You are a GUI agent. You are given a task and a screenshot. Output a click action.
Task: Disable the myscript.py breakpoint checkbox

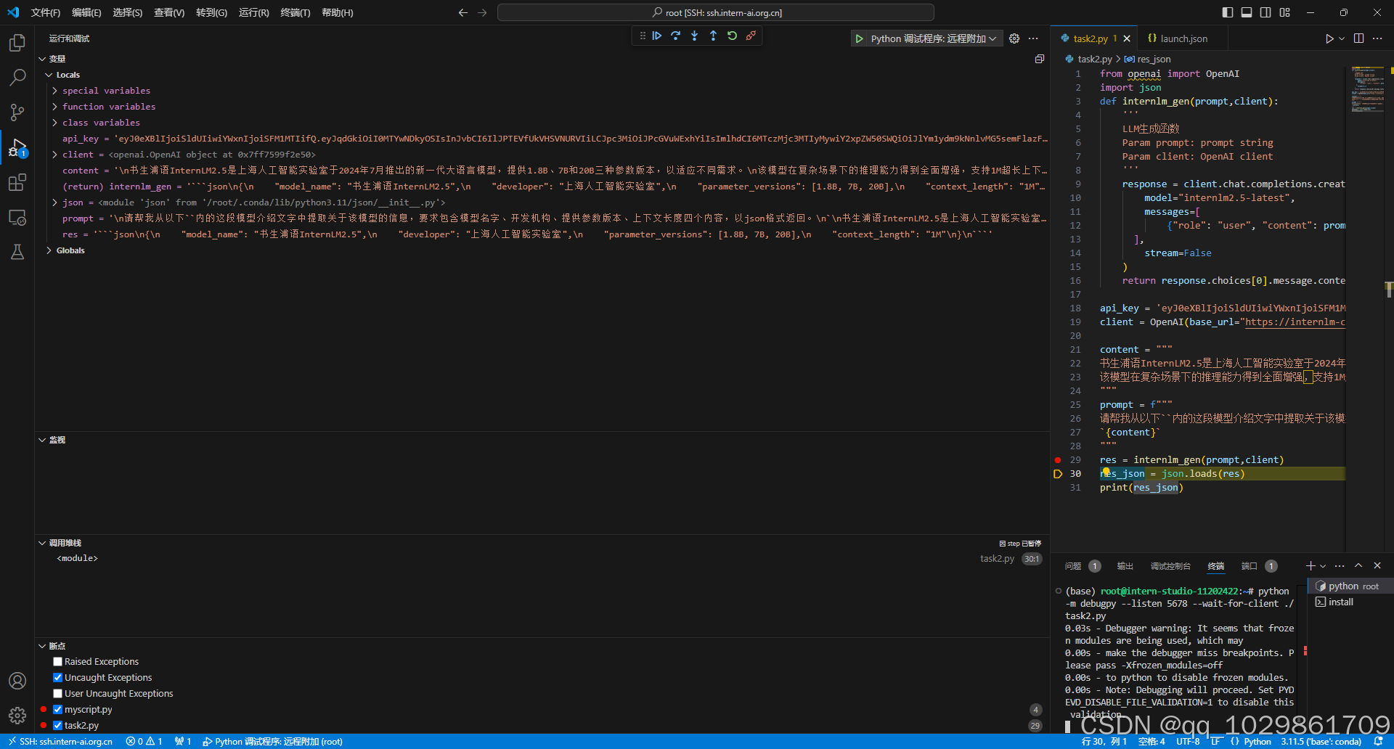click(57, 710)
